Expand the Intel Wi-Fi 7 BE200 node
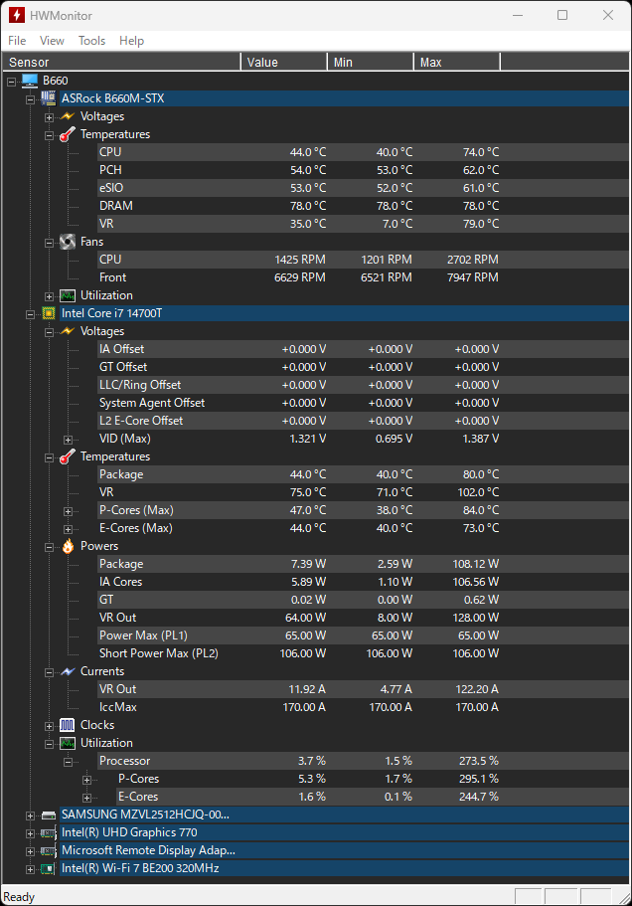 [x=30, y=869]
